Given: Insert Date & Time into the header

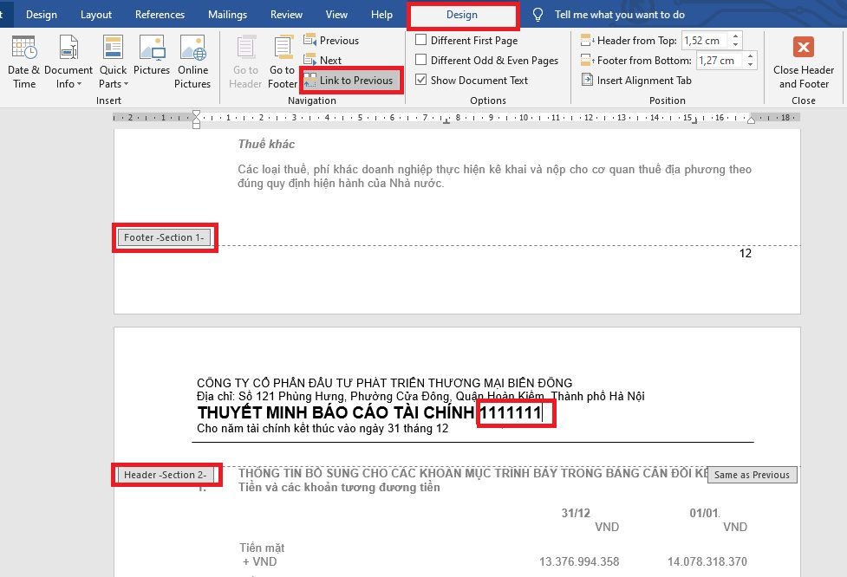Looking at the screenshot, I should [23, 62].
